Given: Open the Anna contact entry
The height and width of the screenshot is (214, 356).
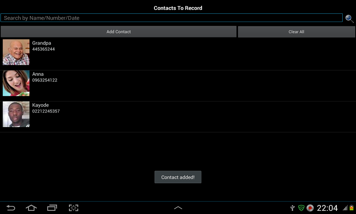Looking at the screenshot, I should point(178,86).
